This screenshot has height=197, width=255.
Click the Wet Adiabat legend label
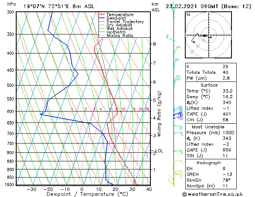[120, 29]
